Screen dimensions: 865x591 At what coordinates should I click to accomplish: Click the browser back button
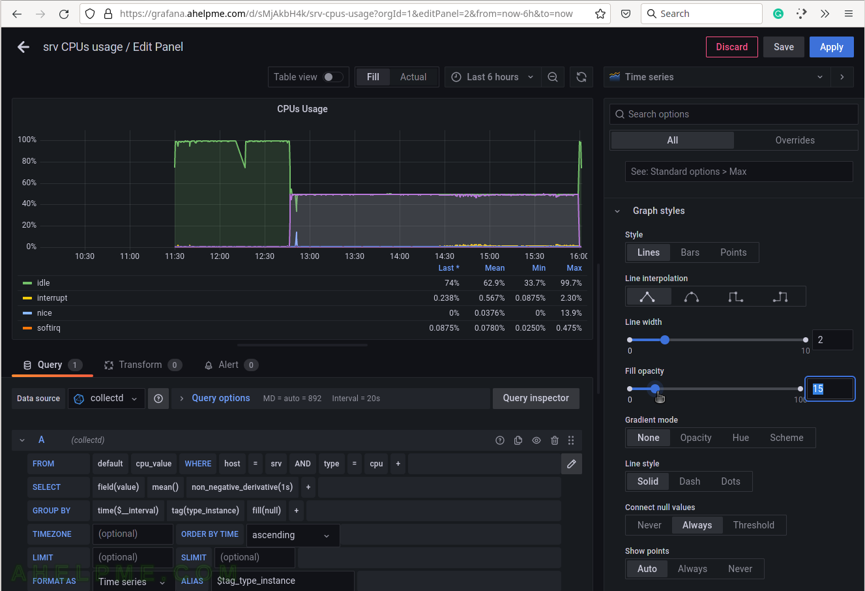[17, 14]
